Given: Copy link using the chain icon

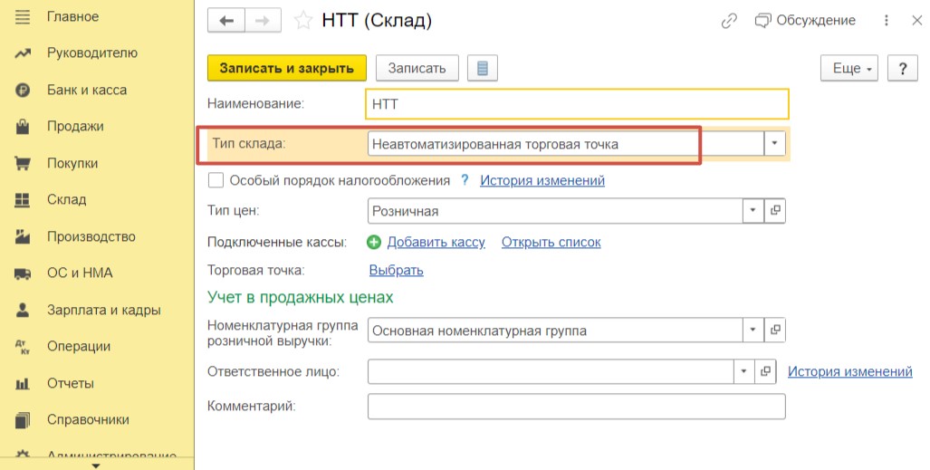Looking at the screenshot, I should [x=729, y=21].
